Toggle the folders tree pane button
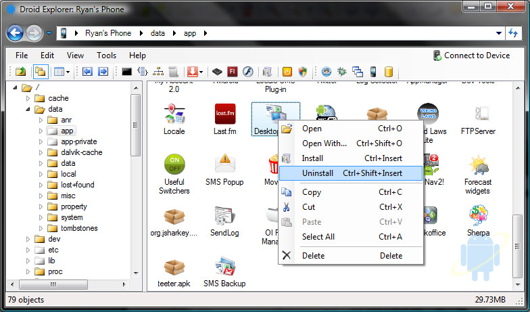530x312 pixels. 41,72
